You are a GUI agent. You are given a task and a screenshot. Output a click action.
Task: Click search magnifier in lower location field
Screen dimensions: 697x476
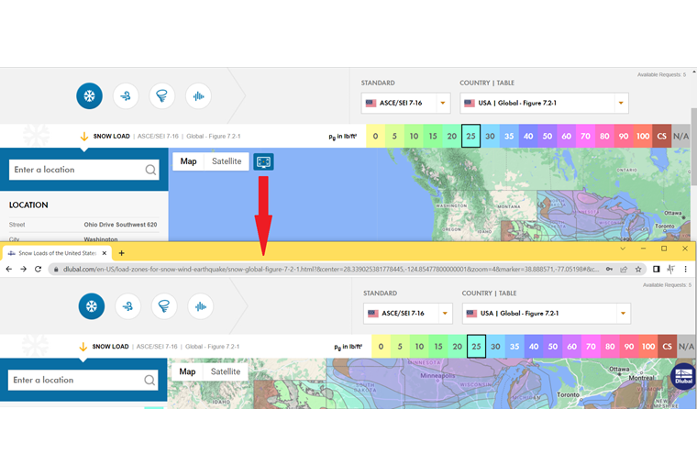[149, 380]
